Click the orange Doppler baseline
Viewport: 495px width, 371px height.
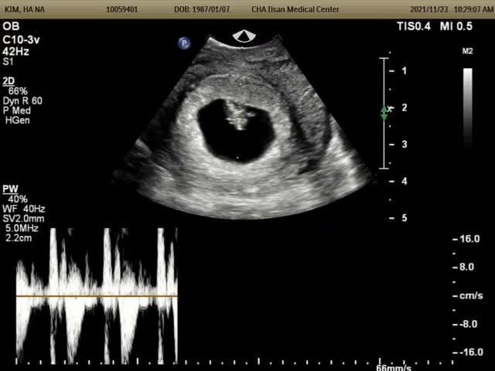pos(97,296)
